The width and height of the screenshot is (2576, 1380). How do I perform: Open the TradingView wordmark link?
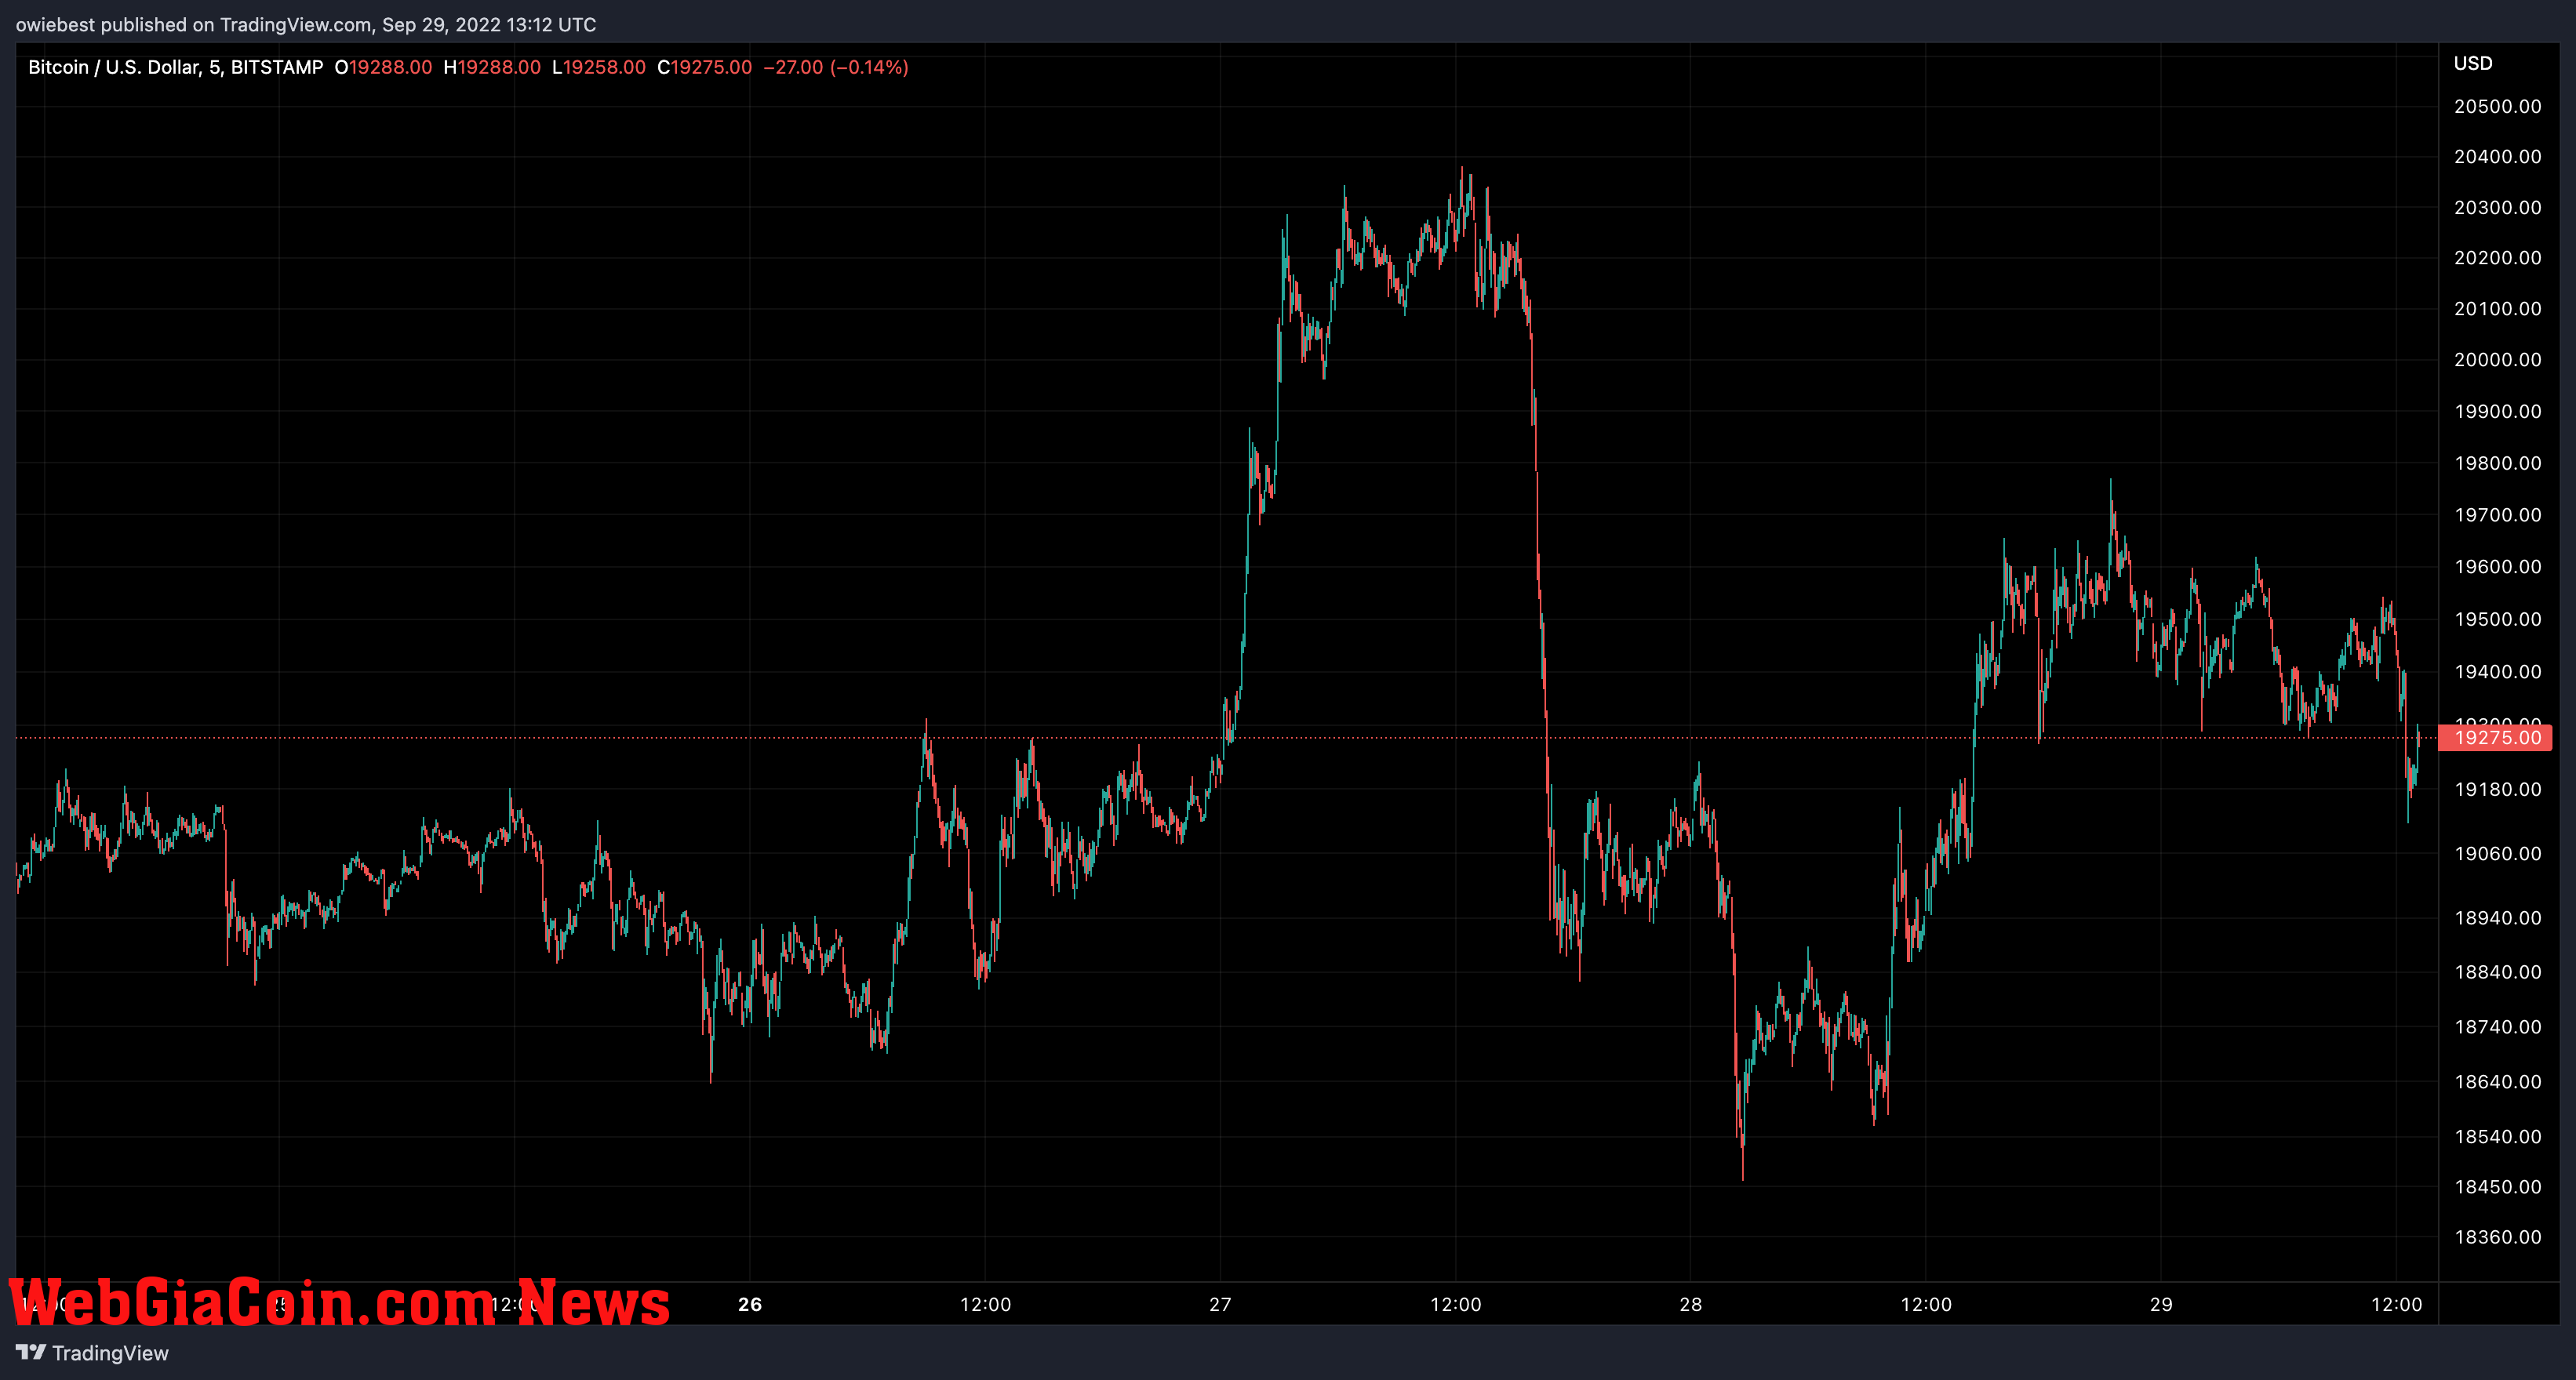[110, 1353]
